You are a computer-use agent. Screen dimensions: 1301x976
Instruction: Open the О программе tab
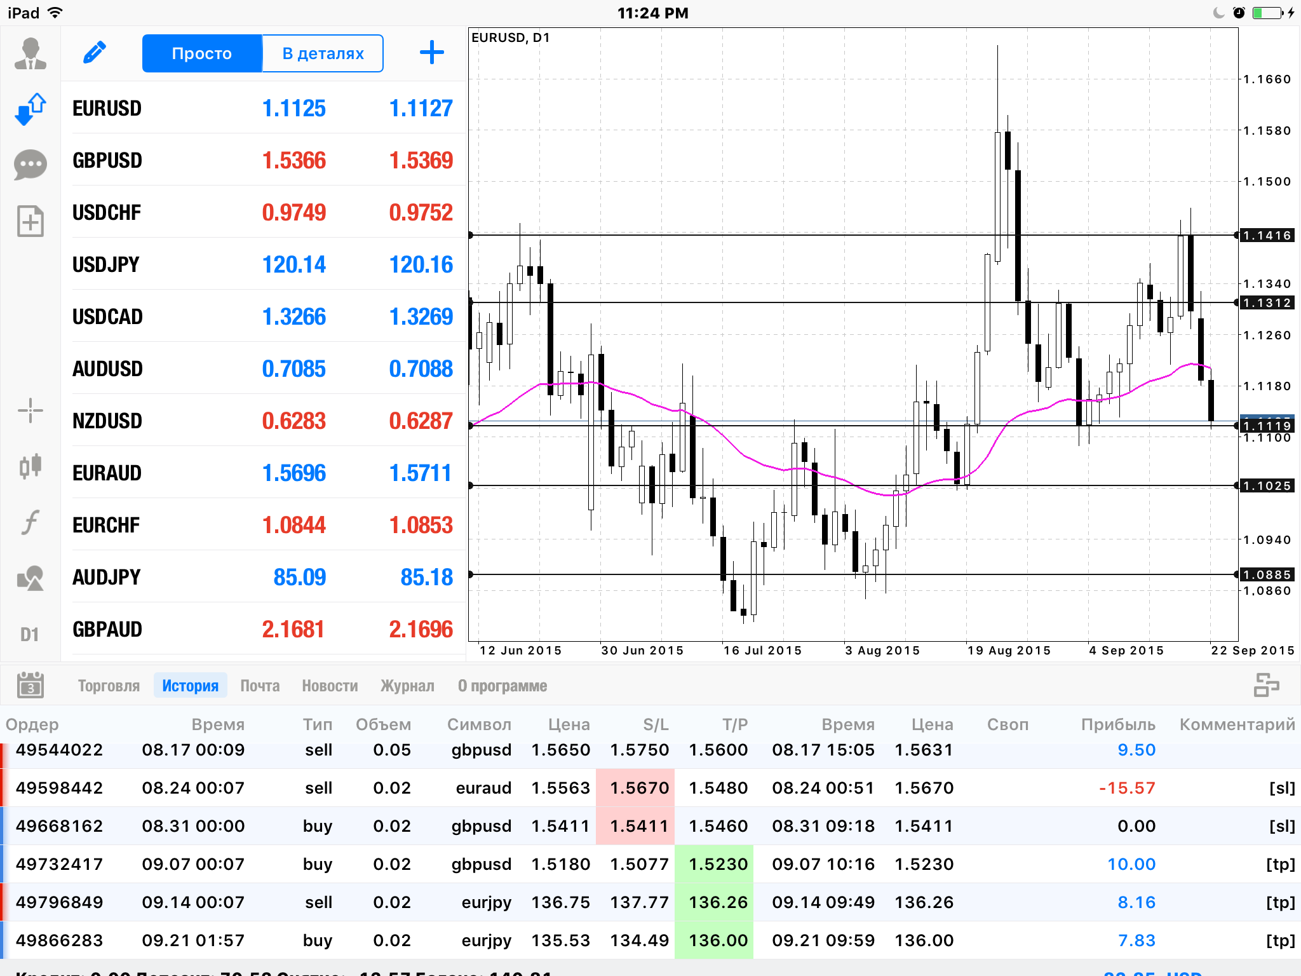(x=502, y=686)
